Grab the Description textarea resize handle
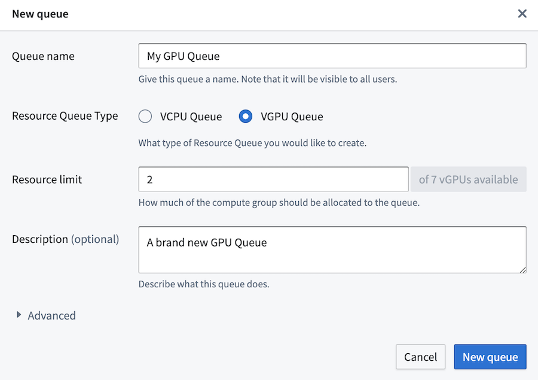Screen dimensions: 538x380 click(522, 270)
